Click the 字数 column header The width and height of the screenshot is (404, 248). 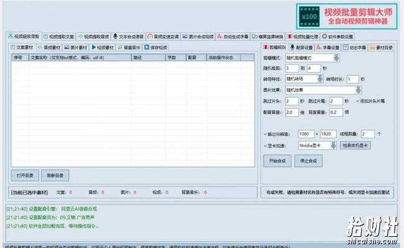[x=176, y=58]
